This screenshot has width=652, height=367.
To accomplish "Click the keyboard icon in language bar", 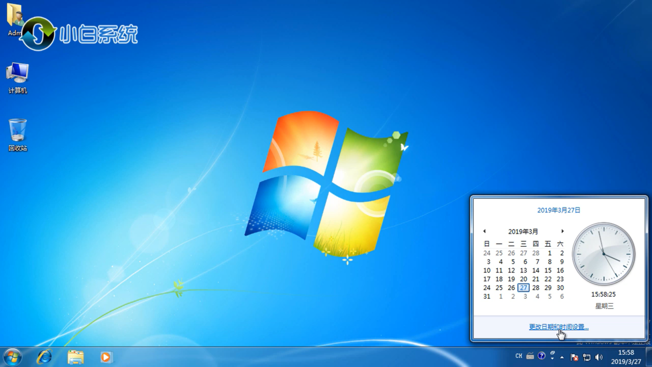I will [530, 356].
